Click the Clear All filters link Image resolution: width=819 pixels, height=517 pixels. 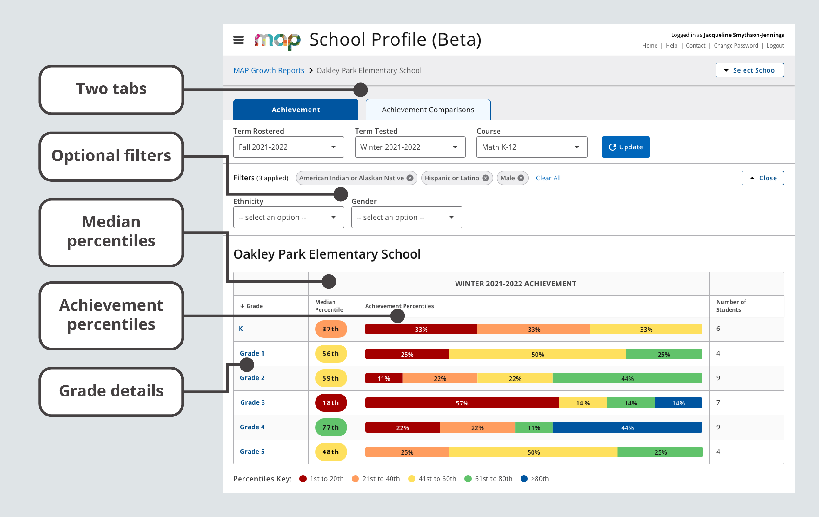[548, 178]
